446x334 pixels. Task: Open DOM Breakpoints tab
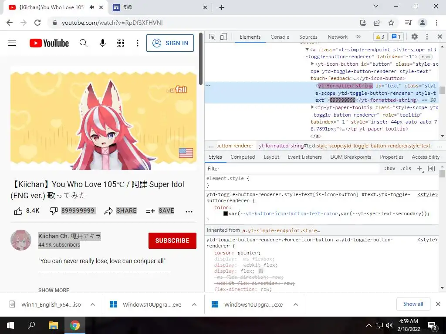coord(351,157)
